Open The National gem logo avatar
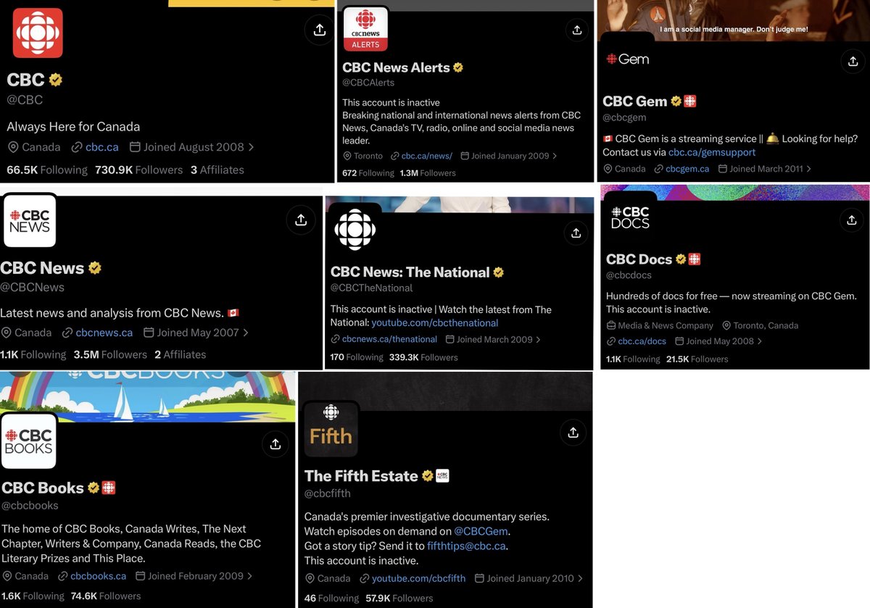Viewport: 870px width, 608px height. coord(355,230)
